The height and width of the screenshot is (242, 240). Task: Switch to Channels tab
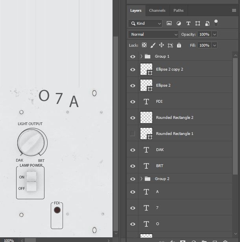[157, 10]
